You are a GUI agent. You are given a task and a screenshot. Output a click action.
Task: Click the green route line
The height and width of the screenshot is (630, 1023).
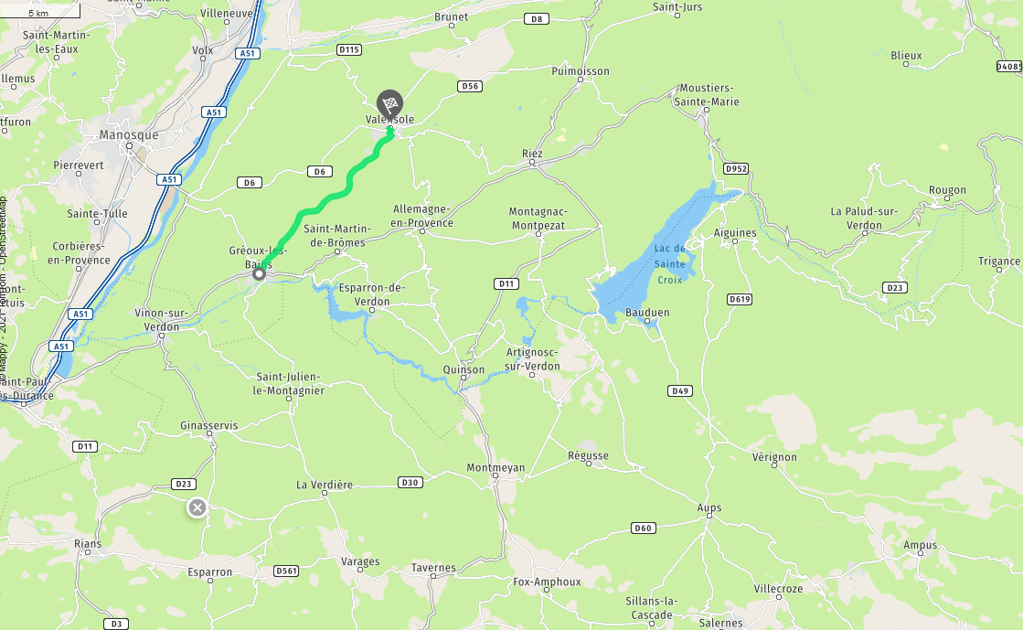tap(326, 199)
